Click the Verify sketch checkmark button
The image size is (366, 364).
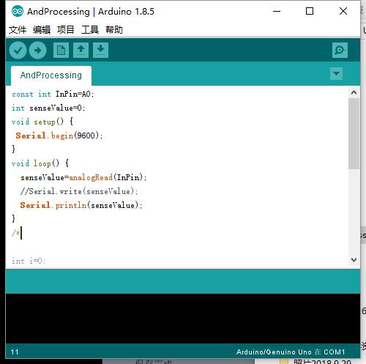[x=18, y=51]
